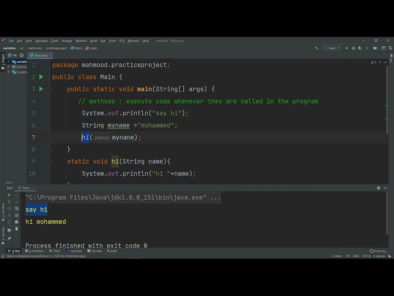
Task: Click the Build Project hammer icon
Action: tap(316, 48)
